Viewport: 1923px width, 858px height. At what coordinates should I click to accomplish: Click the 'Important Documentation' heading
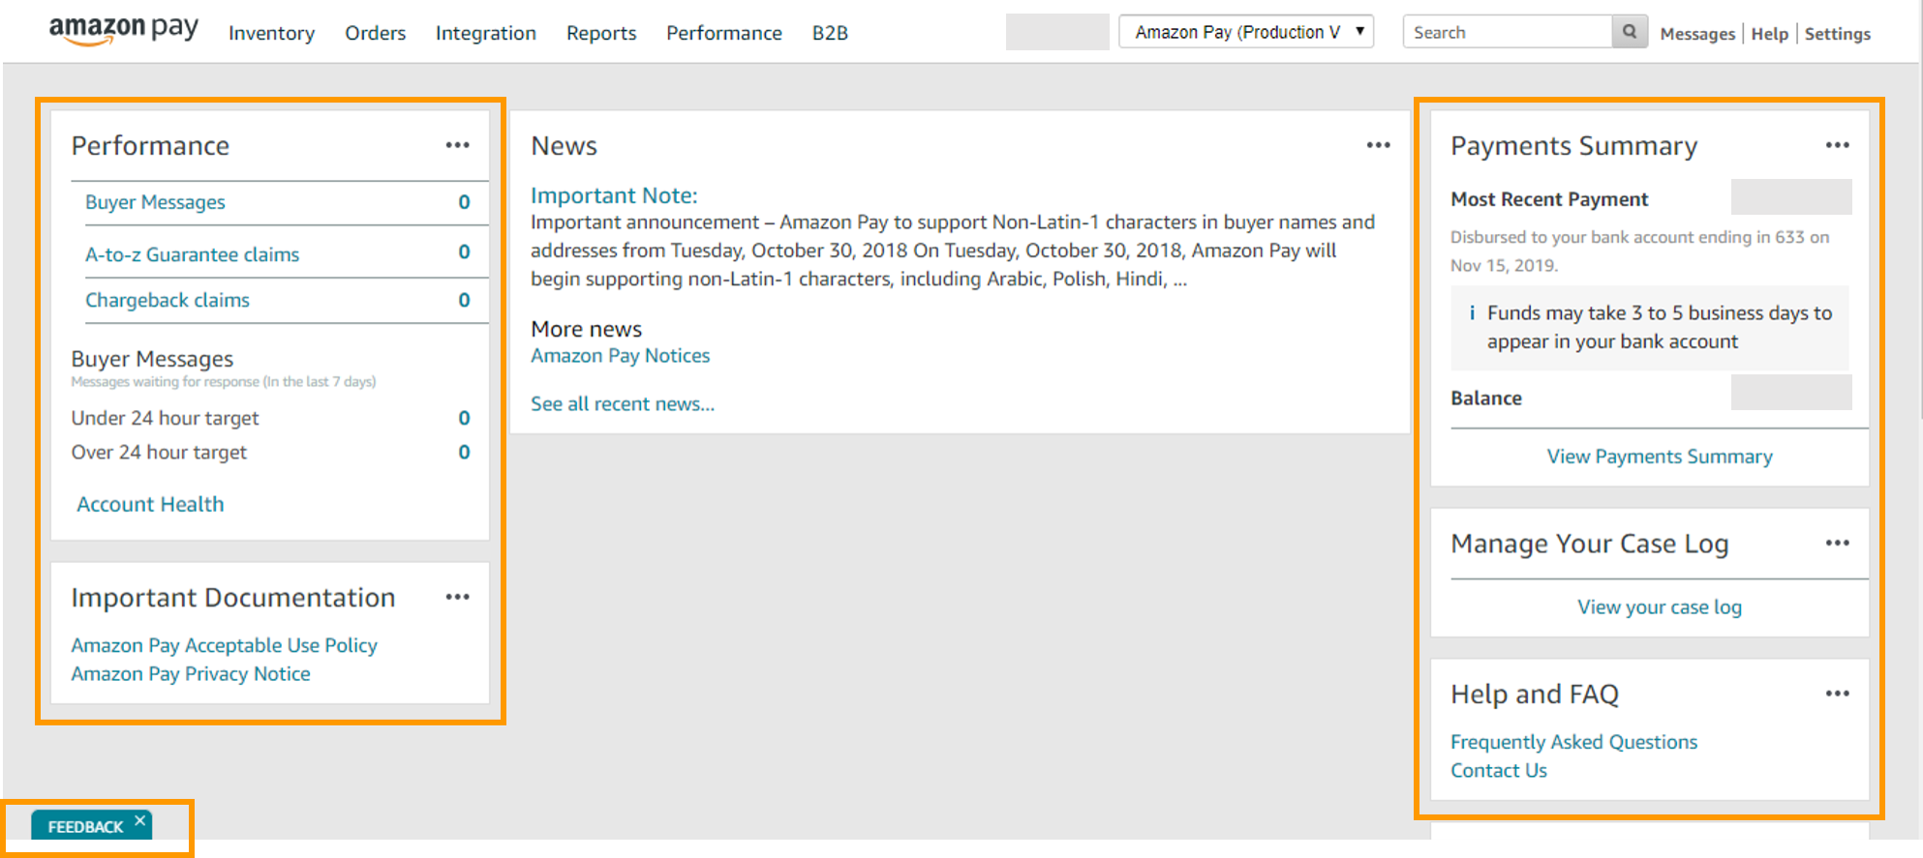pos(233,598)
